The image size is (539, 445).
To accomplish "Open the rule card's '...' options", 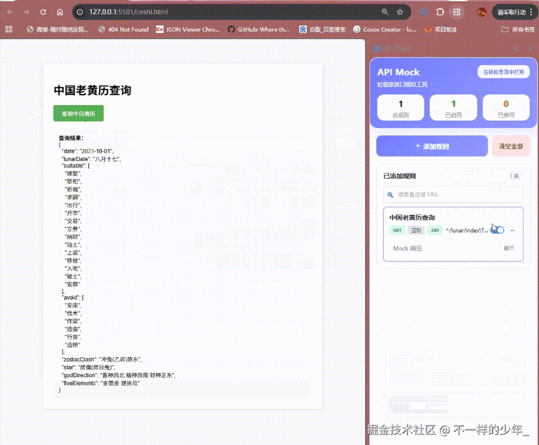I will (x=512, y=230).
